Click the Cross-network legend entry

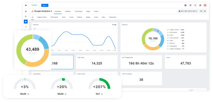tap(176, 38)
